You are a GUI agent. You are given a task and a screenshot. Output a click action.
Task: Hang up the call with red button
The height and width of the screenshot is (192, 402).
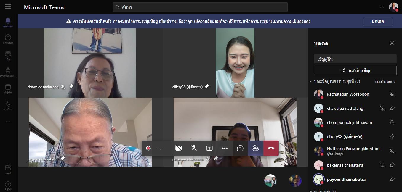point(271,148)
